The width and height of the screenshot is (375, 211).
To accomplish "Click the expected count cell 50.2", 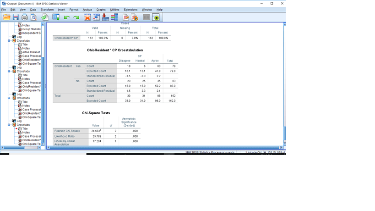I will pyautogui.click(x=158, y=86).
